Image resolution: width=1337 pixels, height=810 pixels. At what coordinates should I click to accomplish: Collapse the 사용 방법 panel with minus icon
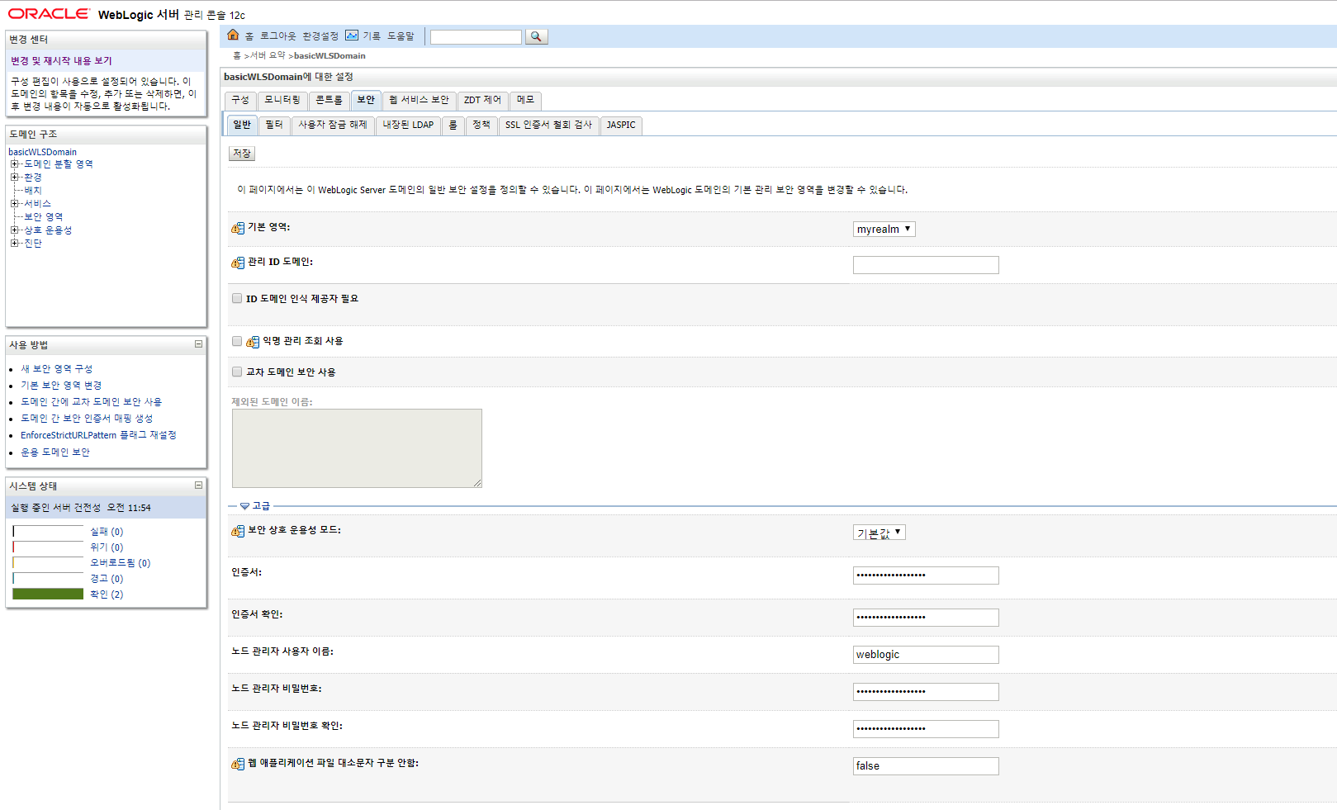[x=198, y=344]
